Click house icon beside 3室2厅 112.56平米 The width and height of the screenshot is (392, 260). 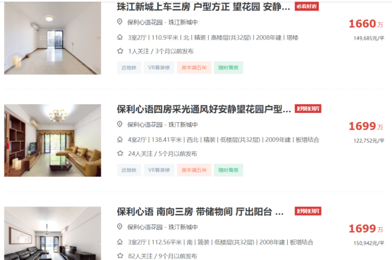coord(120,242)
